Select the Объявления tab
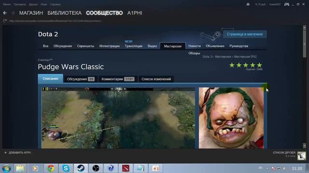The width and height of the screenshot is (309, 173). pyautogui.click(x=215, y=46)
